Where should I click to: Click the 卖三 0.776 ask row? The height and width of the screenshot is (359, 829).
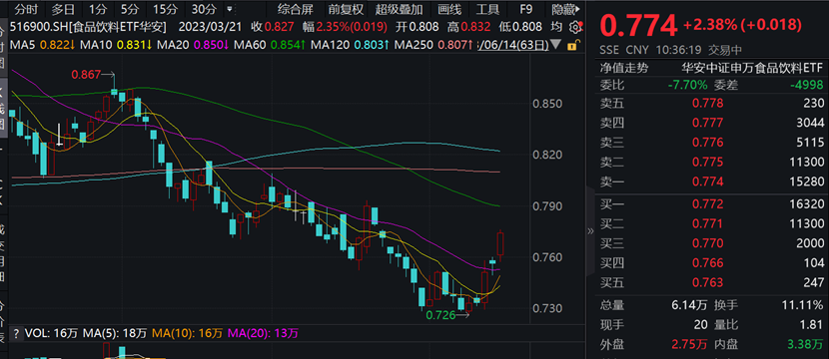coord(711,142)
